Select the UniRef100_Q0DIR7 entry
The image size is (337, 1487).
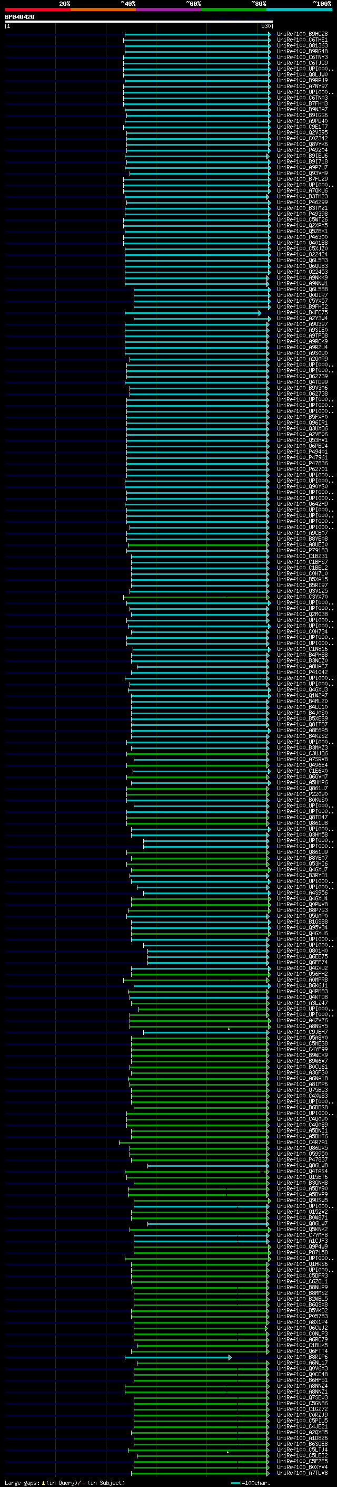coord(302,295)
